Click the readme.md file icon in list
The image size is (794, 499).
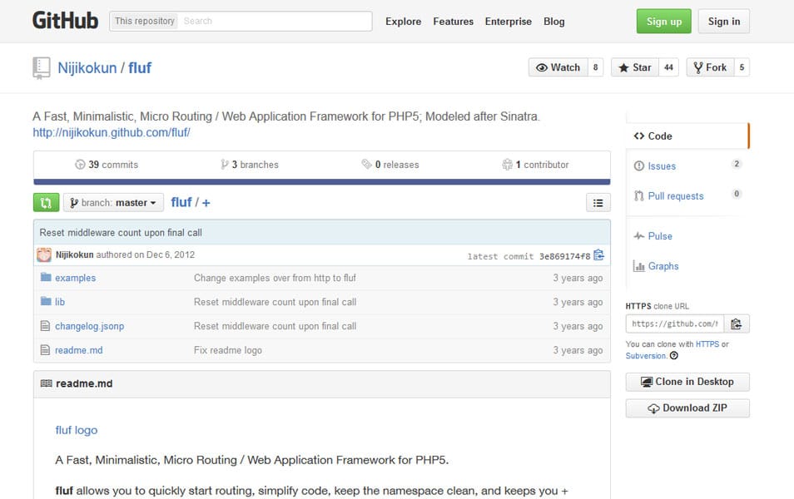[45, 349]
